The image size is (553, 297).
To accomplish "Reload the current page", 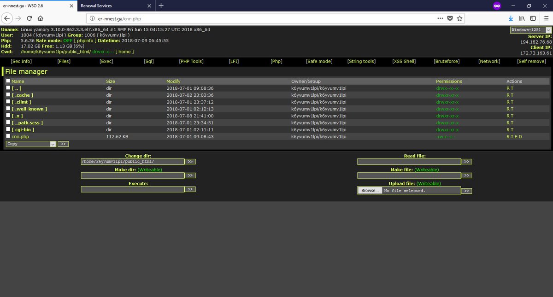I will (x=29, y=18).
